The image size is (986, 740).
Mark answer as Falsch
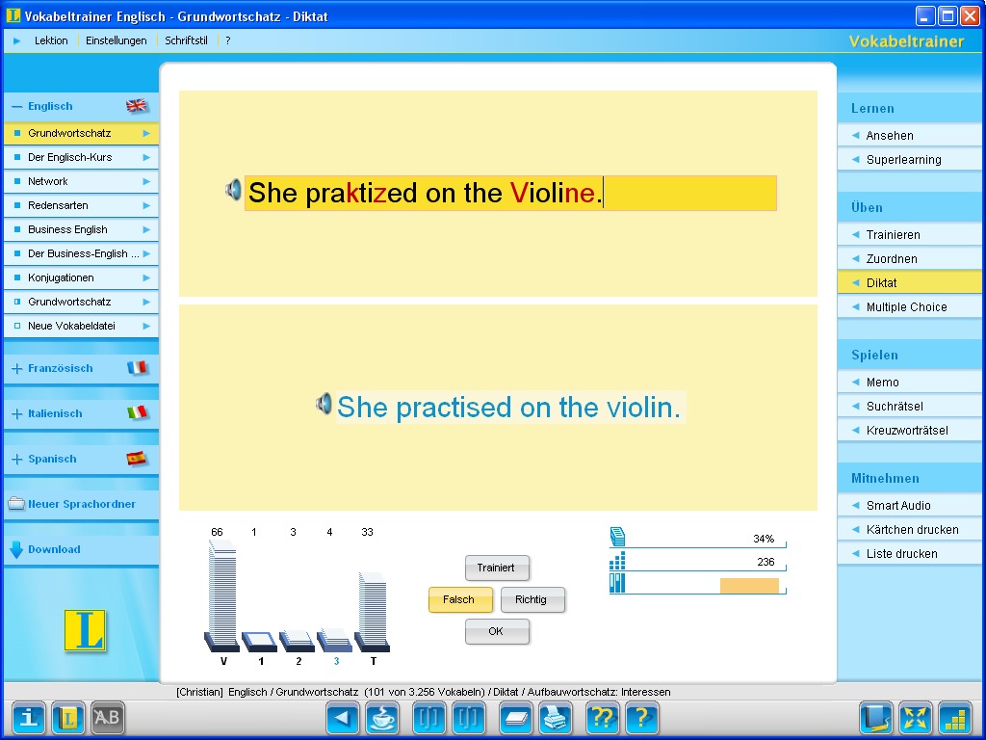click(x=460, y=599)
